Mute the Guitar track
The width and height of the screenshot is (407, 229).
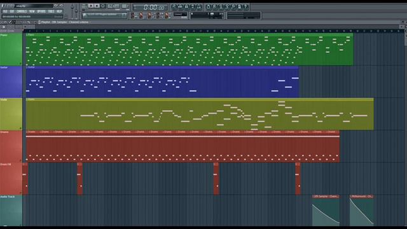point(20,95)
